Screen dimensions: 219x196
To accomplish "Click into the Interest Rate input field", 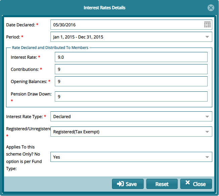I will 131,57.
